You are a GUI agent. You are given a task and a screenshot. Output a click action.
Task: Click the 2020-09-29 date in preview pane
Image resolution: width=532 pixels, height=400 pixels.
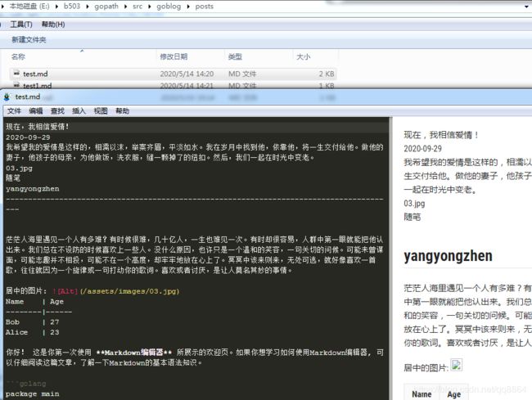coord(423,149)
